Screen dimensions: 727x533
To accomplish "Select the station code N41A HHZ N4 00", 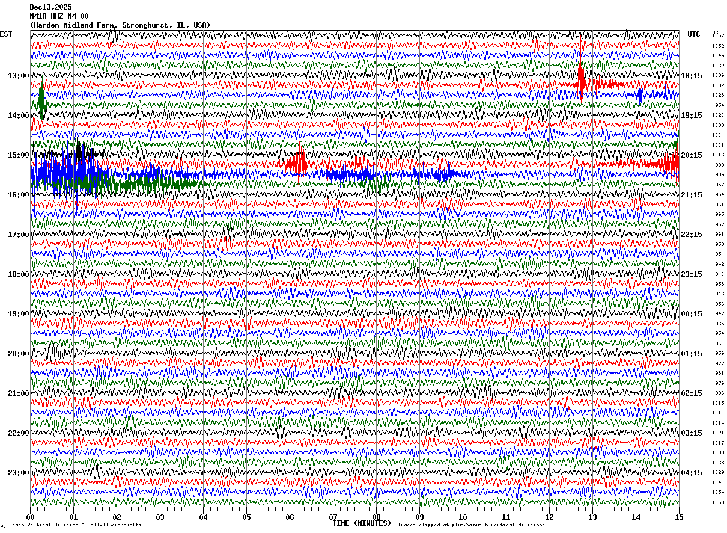I will click(59, 16).
